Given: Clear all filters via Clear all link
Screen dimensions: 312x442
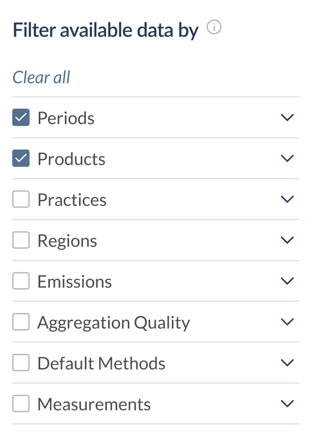Looking at the screenshot, I should [42, 77].
